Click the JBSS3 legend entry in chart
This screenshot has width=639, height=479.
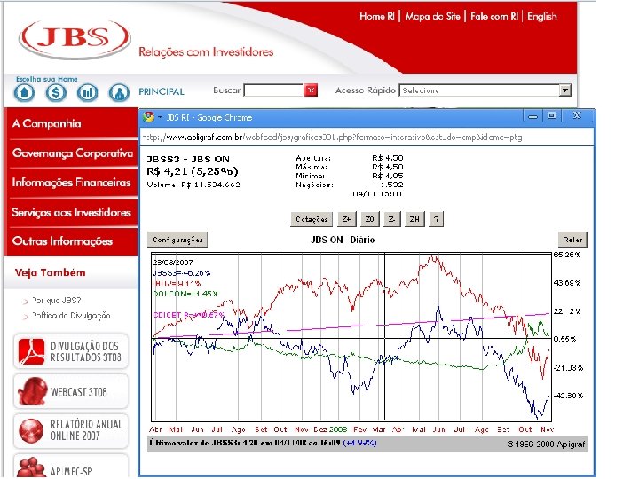(x=181, y=273)
